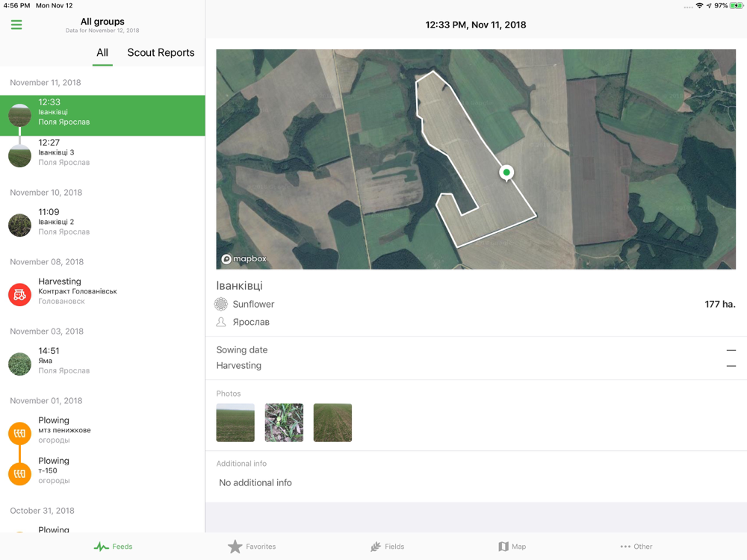Open the hamburger menu
The width and height of the screenshot is (747, 560).
coord(16,25)
